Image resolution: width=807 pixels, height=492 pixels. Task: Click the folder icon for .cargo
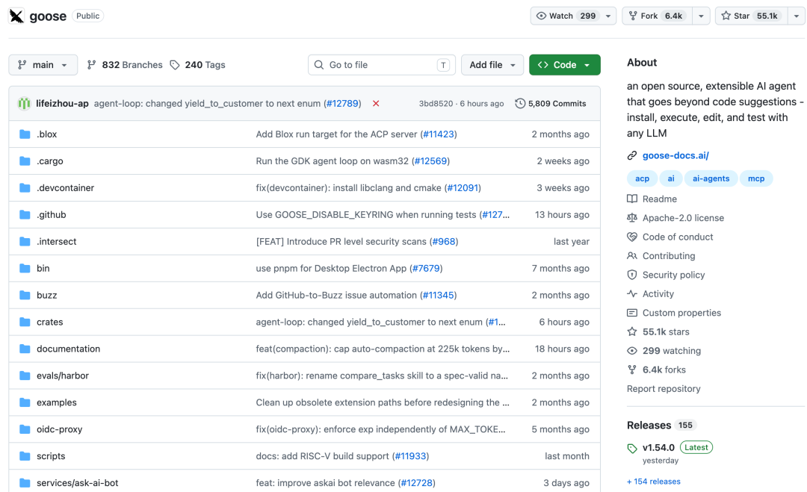pyautogui.click(x=25, y=161)
